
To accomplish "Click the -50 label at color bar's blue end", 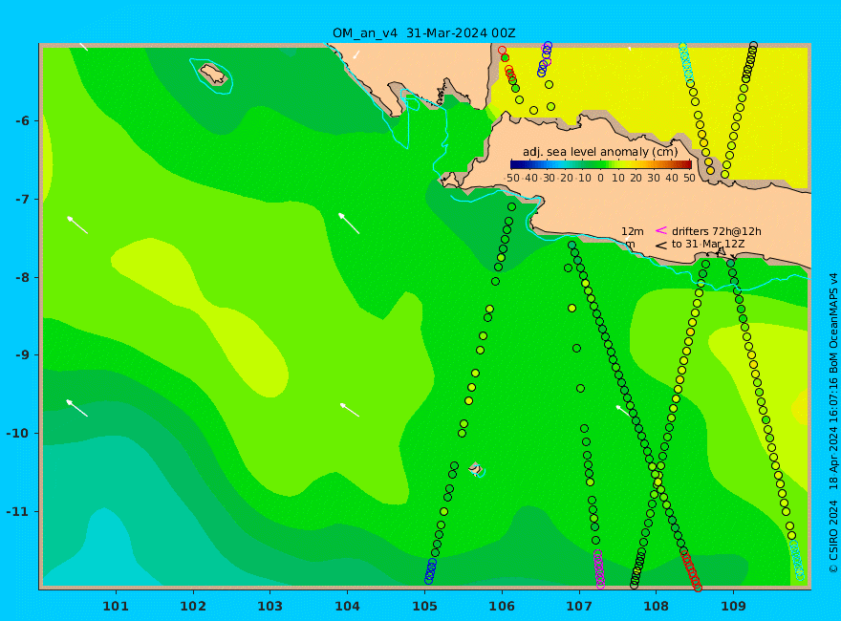I will [512, 178].
